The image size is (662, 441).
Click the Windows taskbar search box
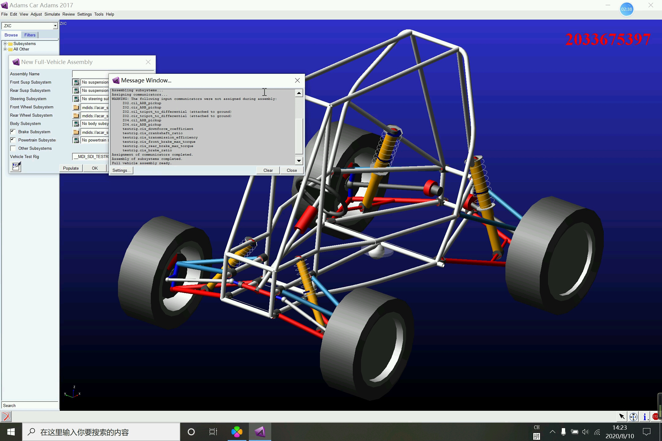pos(101,432)
